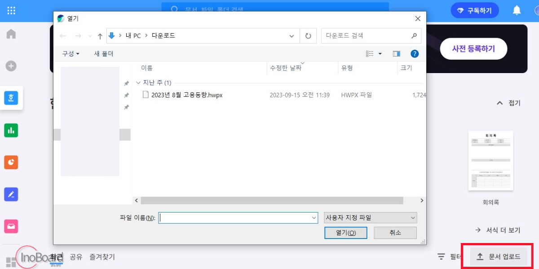Click the plus new-document sidebar icon
The width and height of the screenshot is (539, 269).
click(x=11, y=66)
